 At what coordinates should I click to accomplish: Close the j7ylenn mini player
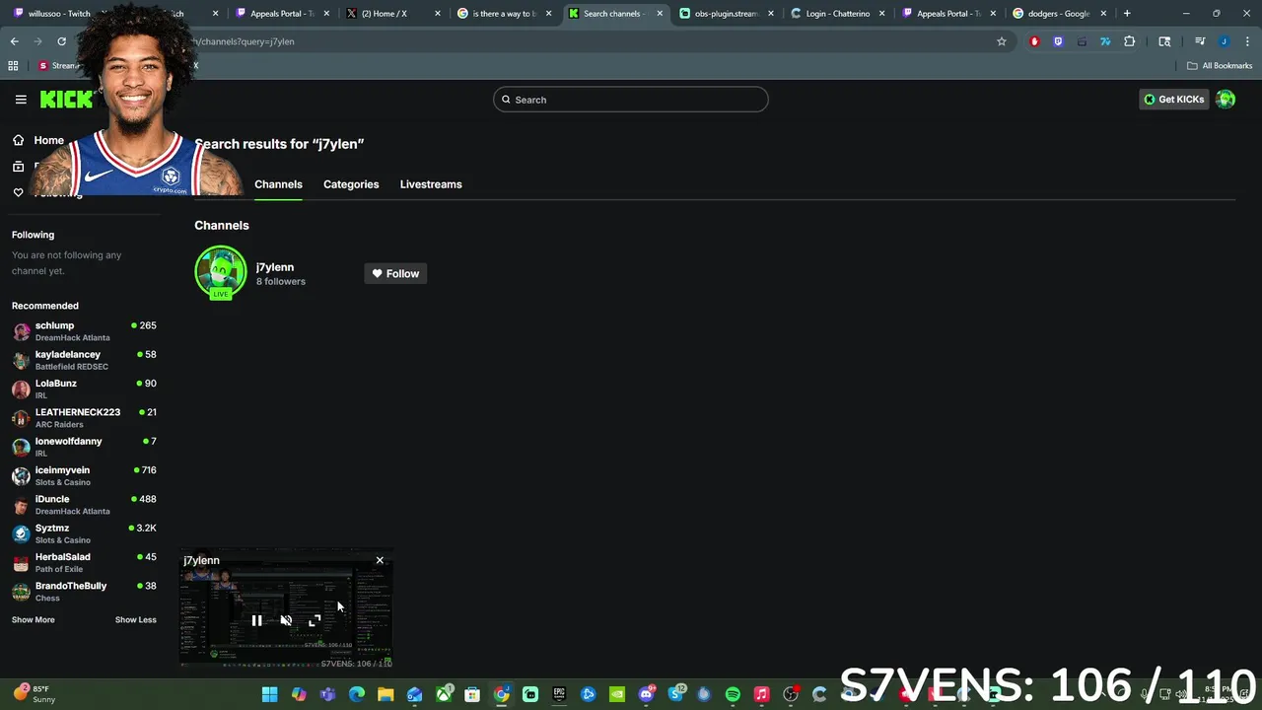coord(380,560)
